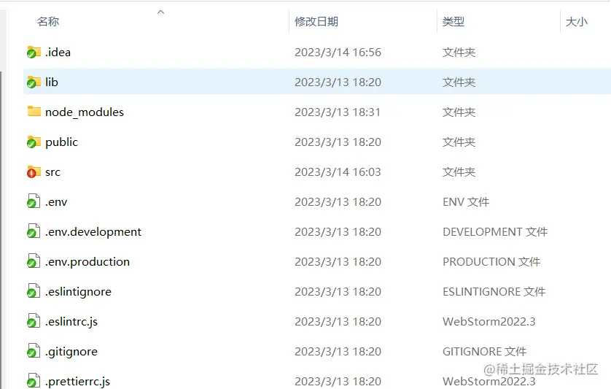Select the file name .prettierrc.js
The image size is (611, 389).
[77, 381]
